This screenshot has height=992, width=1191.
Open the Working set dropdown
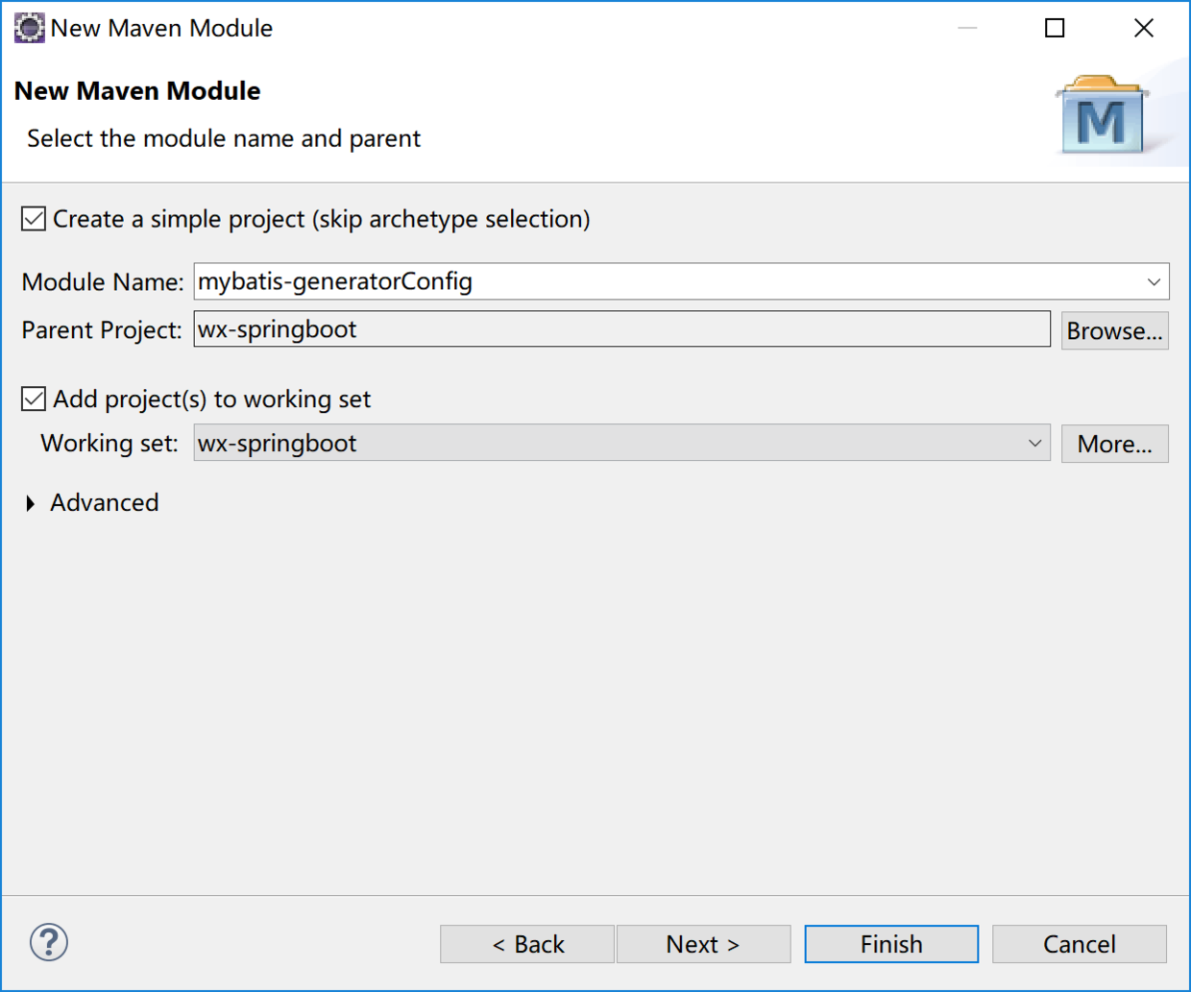(x=1034, y=444)
